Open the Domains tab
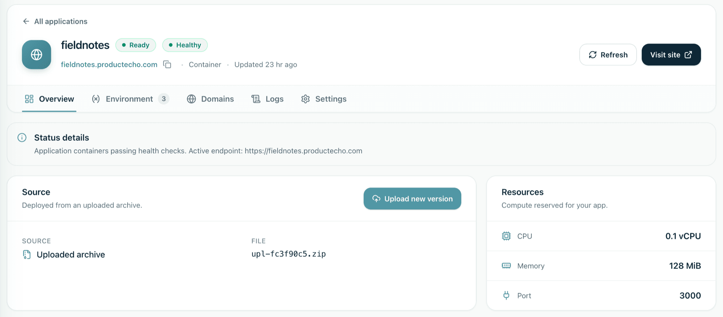723x317 pixels. click(x=210, y=99)
